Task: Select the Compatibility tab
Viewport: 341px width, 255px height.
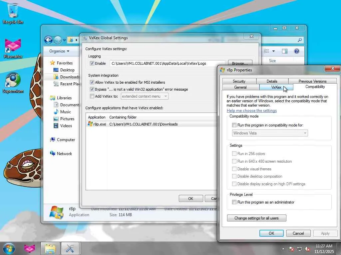Action: [315, 87]
